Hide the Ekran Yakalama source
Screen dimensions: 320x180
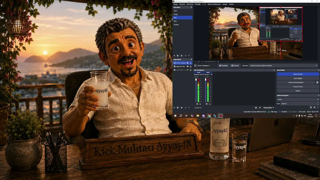tap(187, 63)
